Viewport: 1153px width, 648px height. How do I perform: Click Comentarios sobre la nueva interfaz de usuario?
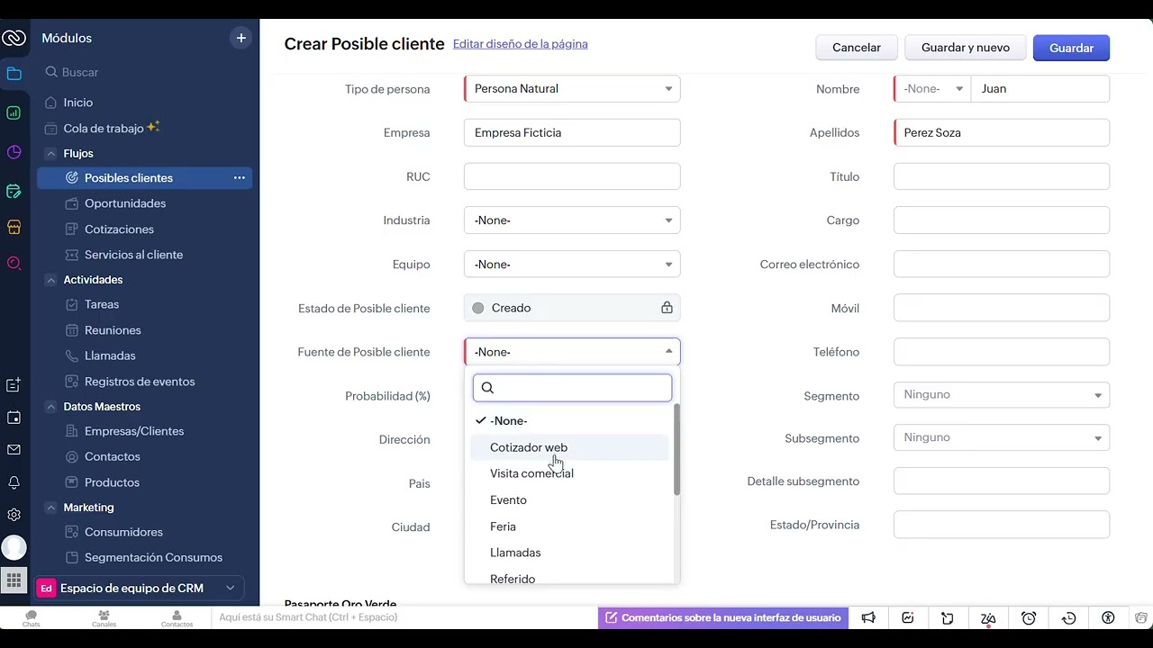(723, 617)
